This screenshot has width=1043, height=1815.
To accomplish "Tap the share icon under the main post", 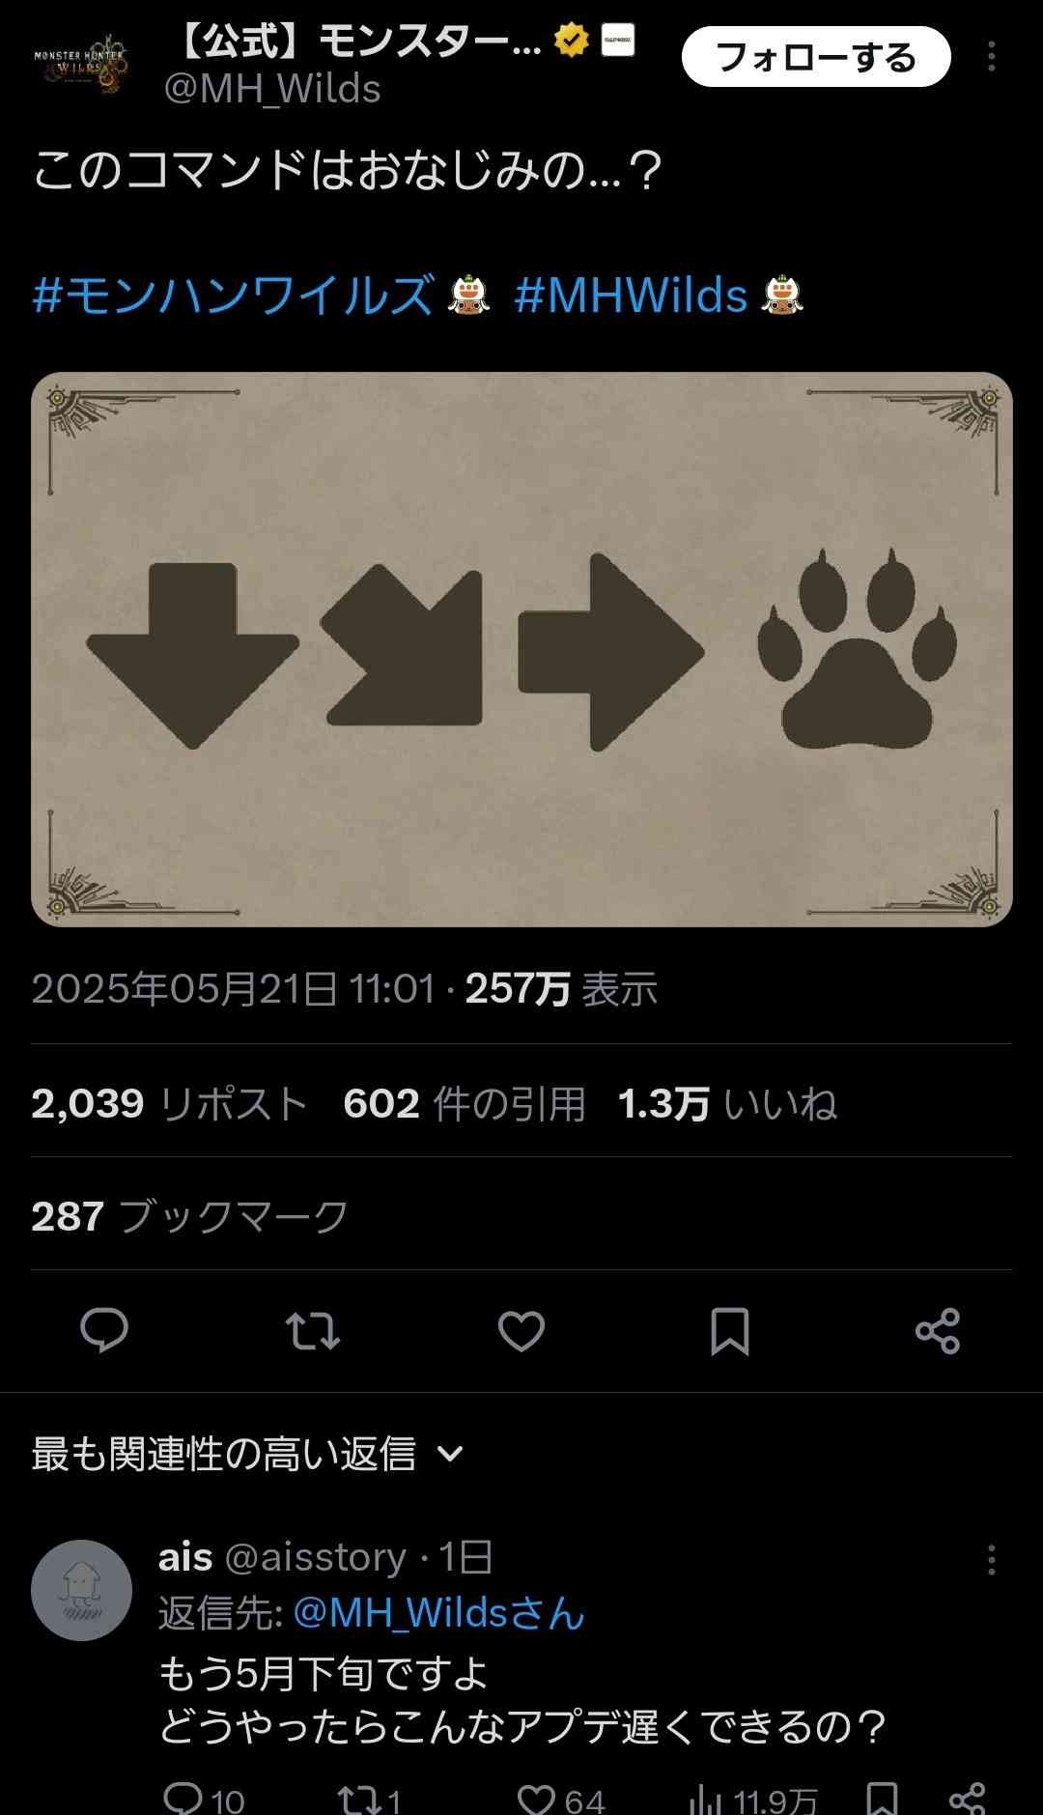I will [938, 1331].
